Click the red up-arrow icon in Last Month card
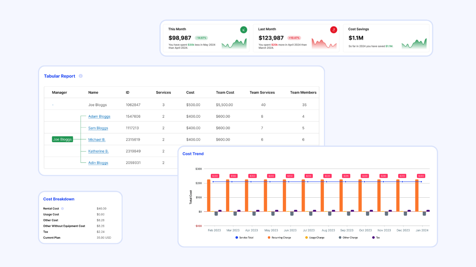This screenshot has width=476, height=267. (x=333, y=29)
